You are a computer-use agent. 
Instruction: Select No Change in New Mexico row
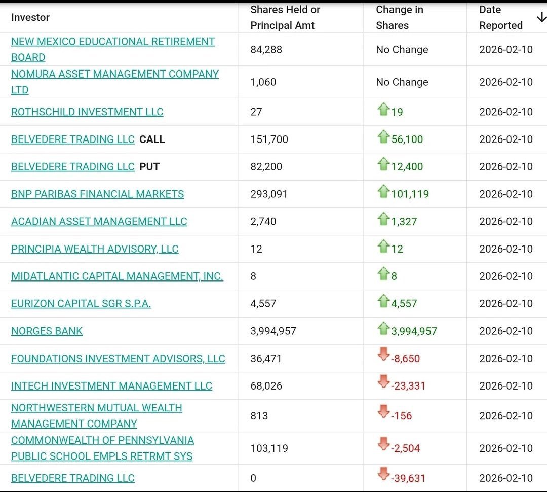tap(402, 50)
